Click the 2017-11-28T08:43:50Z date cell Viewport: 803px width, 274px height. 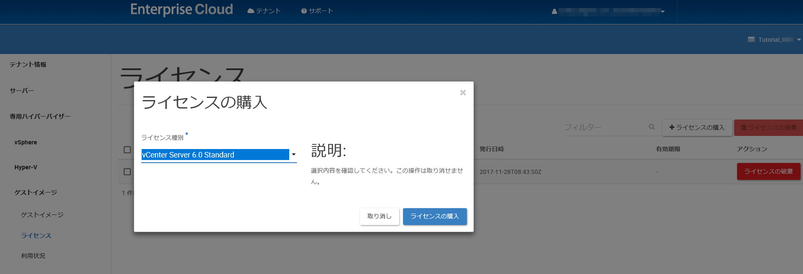(510, 172)
